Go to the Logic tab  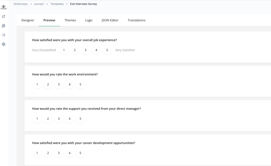[x=89, y=20]
